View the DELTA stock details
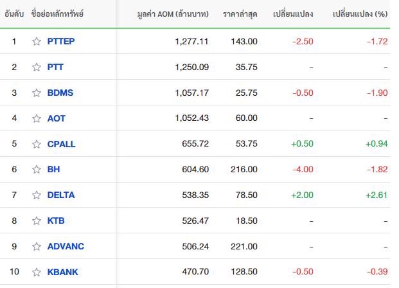The height and width of the screenshot is (288, 399). click(x=61, y=195)
